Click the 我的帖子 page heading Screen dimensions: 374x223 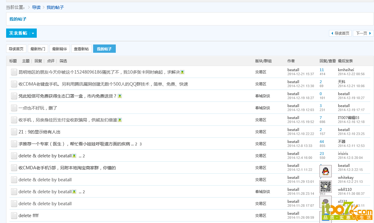tap(18, 19)
